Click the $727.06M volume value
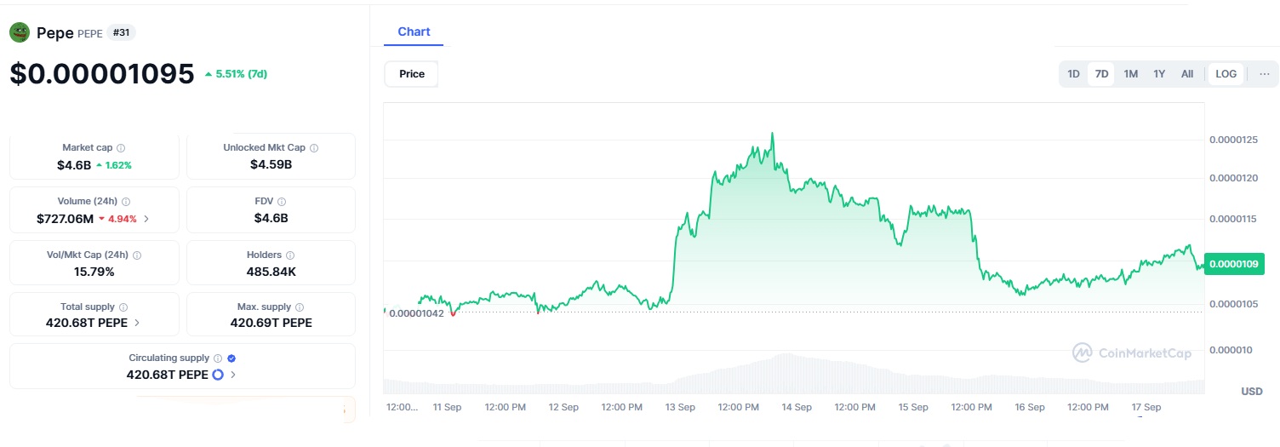 click(65, 219)
